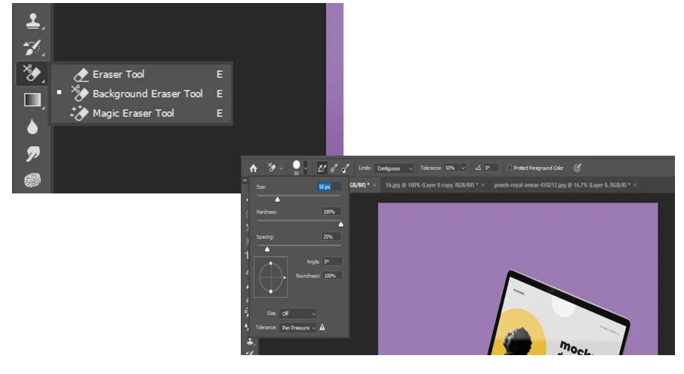Click the brush angle and roundness preview circle

(271, 277)
